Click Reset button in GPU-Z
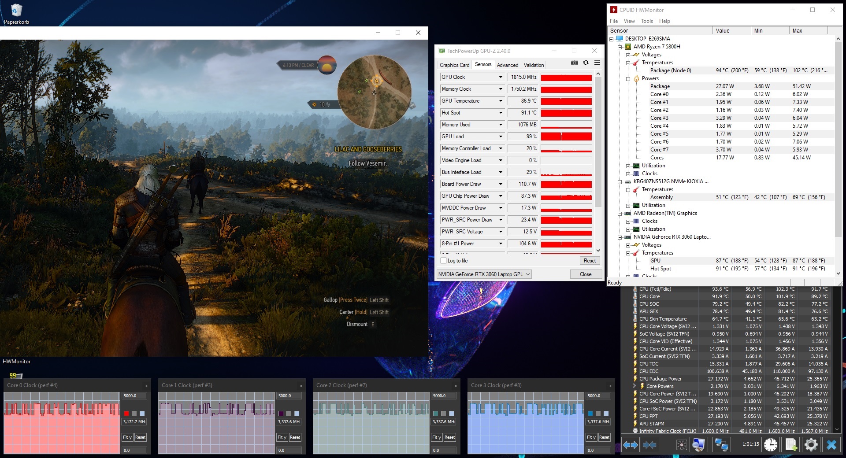 pyautogui.click(x=590, y=261)
